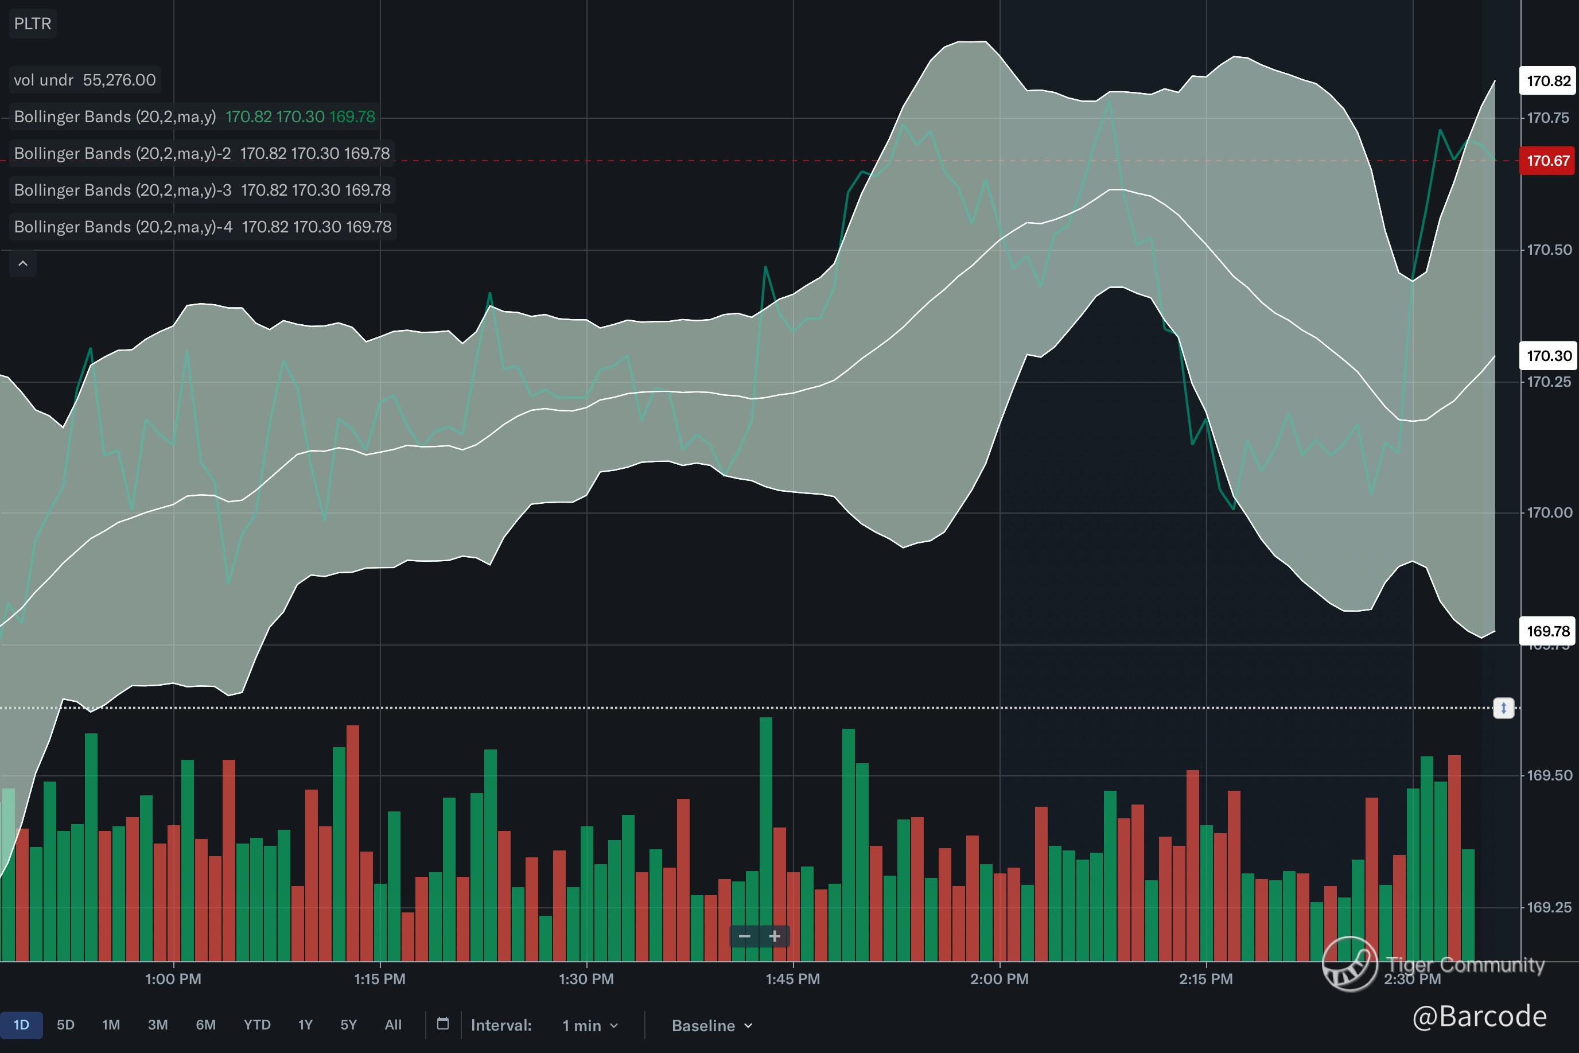Click the PLTR ticker symbol label
The height and width of the screenshot is (1053, 1579).
click(32, 24)
